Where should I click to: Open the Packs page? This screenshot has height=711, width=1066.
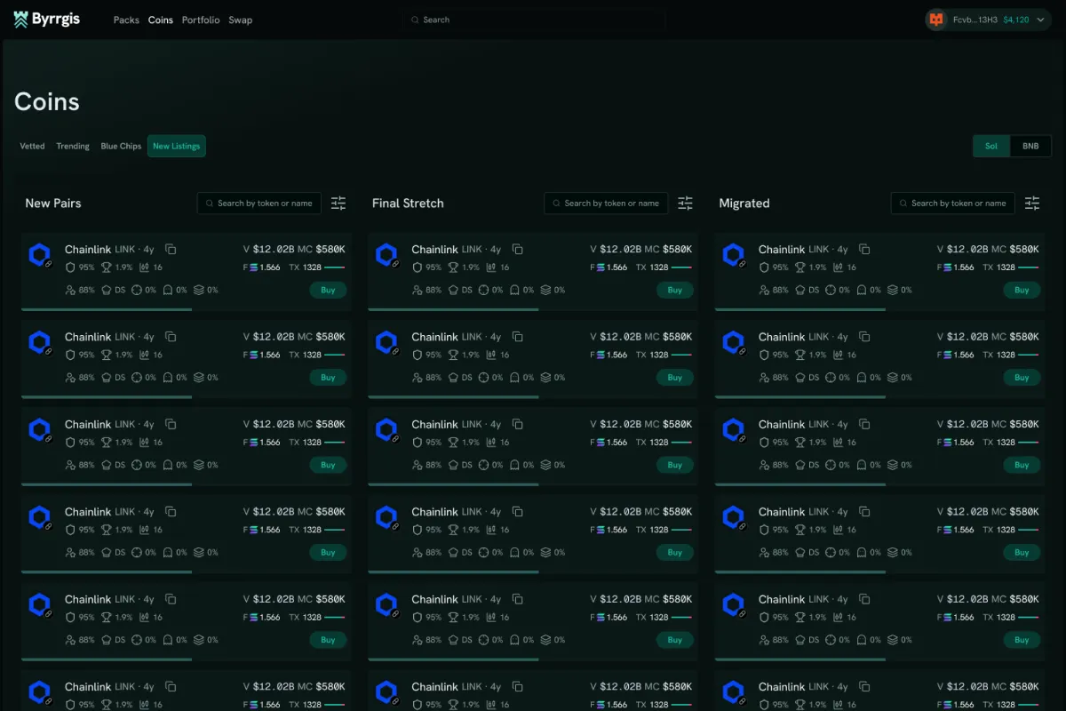[x=126, y=20]
